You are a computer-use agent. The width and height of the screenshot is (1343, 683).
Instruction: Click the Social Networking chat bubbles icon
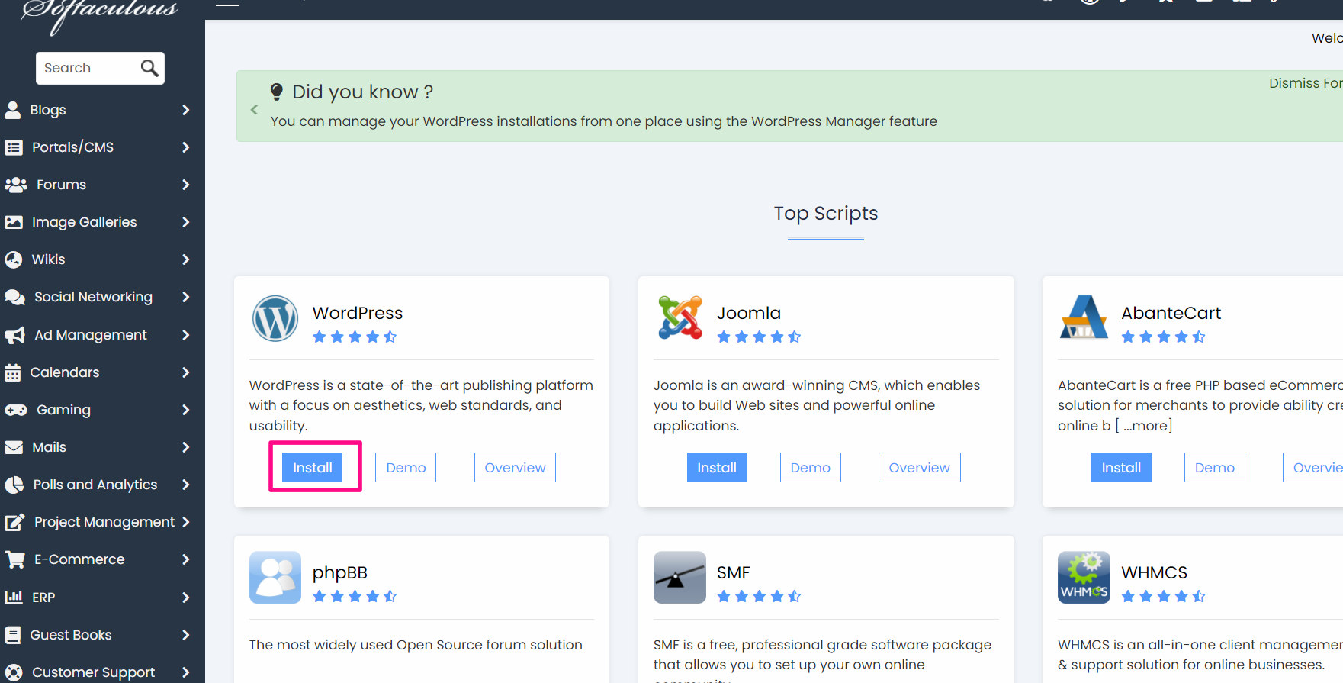[x=15, y=297]
